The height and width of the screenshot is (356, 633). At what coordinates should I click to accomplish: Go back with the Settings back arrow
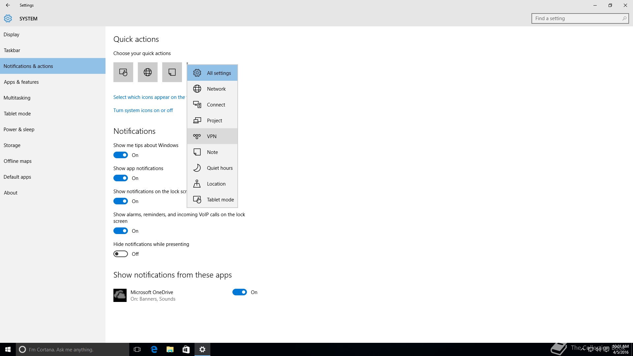8,5
